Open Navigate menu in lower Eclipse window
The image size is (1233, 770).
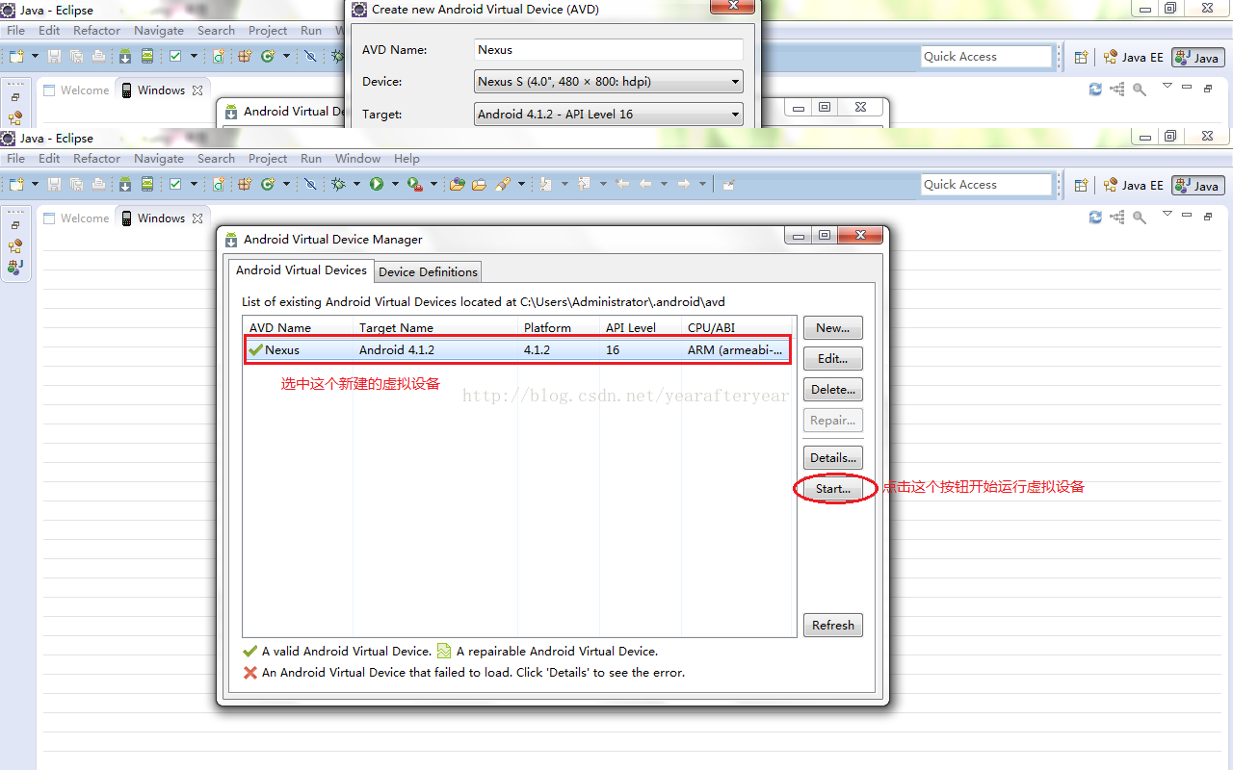(x=159, y=158)
